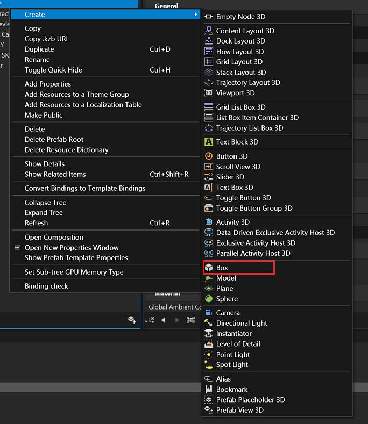Select the Content Layout 3D icon
Image resolution: width=368 pixels, height=424 pixels.
tap(209, 31)
